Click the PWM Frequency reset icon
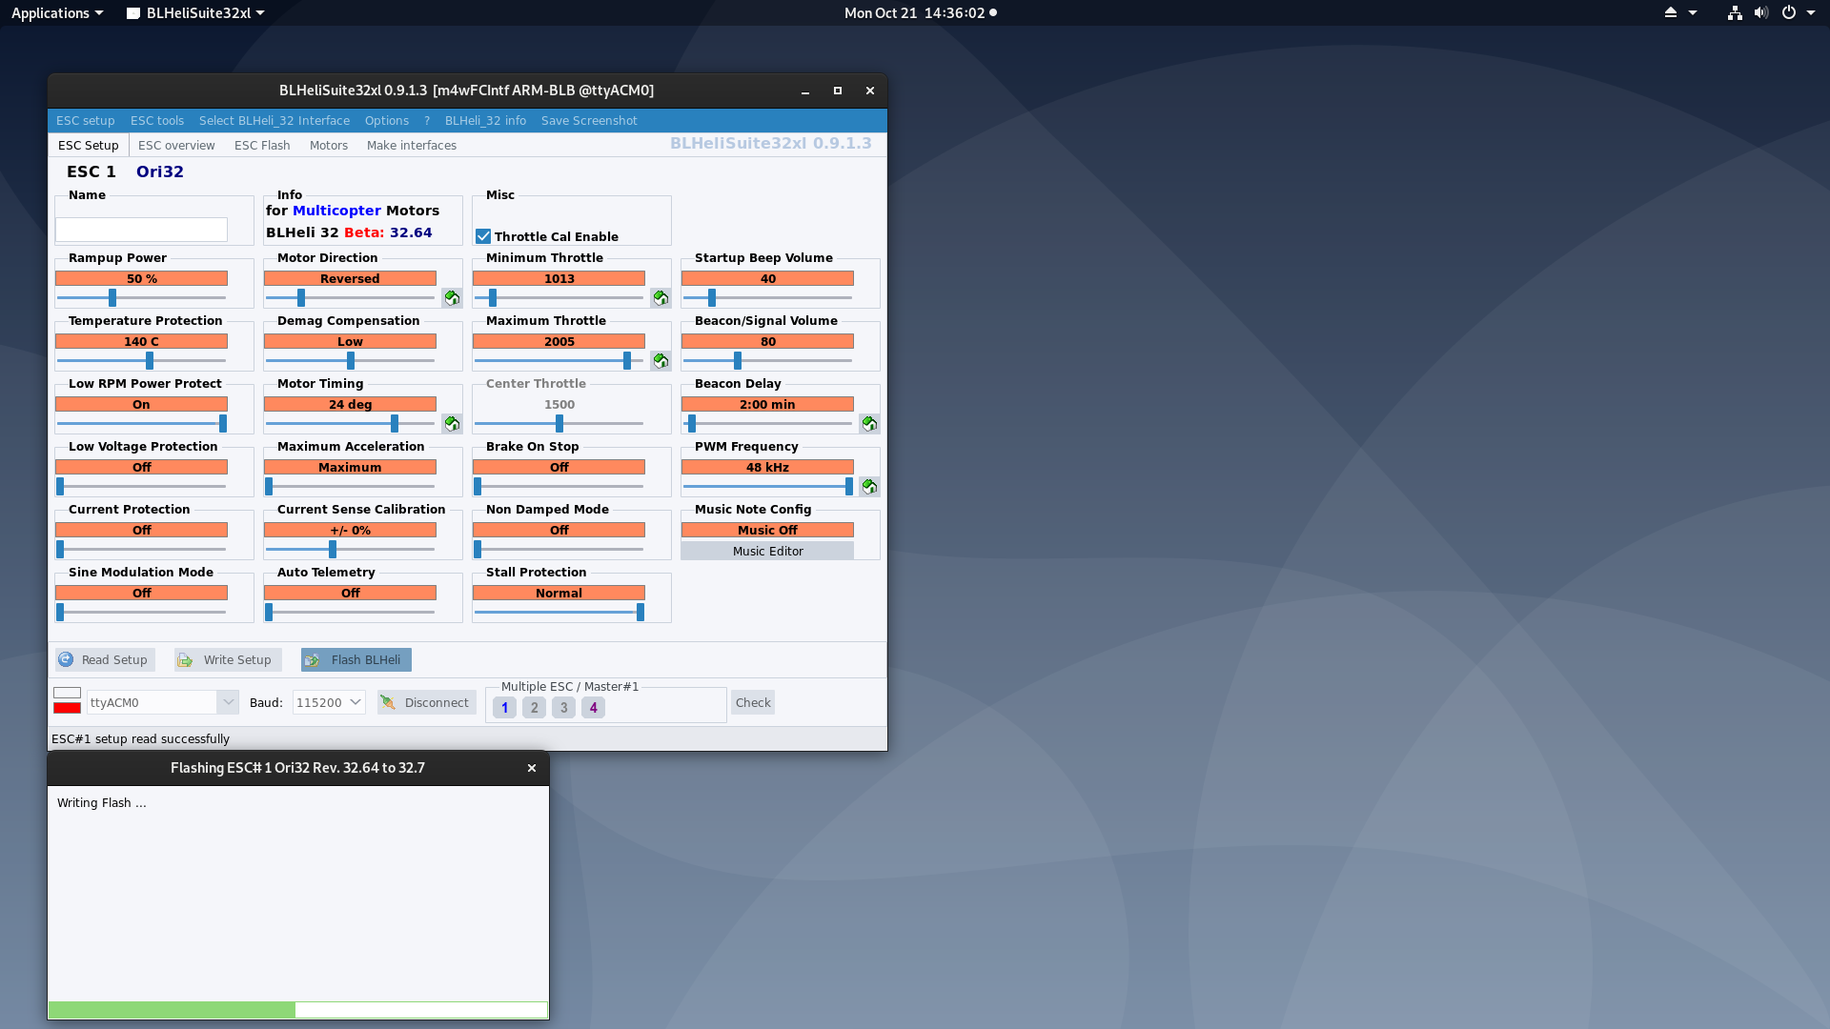 coord(869,487)
